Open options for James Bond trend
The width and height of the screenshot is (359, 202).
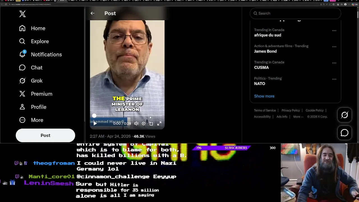pos(334,47)
